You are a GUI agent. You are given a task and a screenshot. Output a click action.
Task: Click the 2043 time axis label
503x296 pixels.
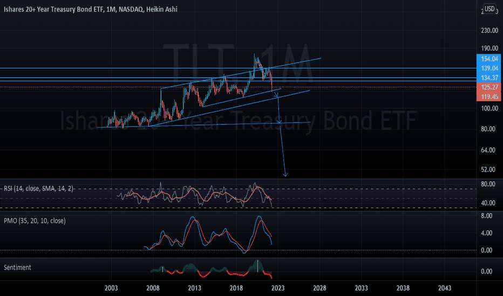tap(445, 288)
